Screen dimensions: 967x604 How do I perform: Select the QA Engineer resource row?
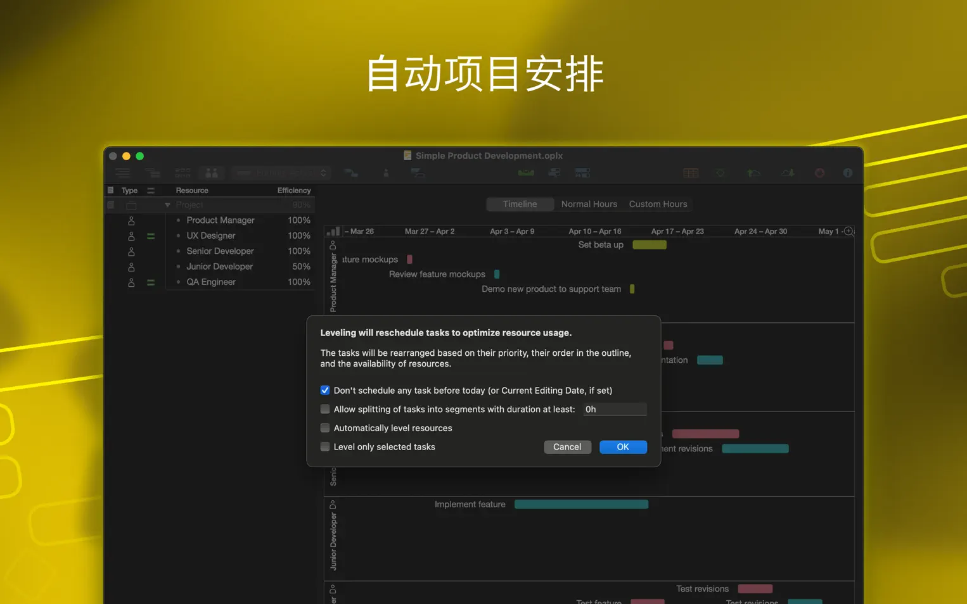point(210,282)
